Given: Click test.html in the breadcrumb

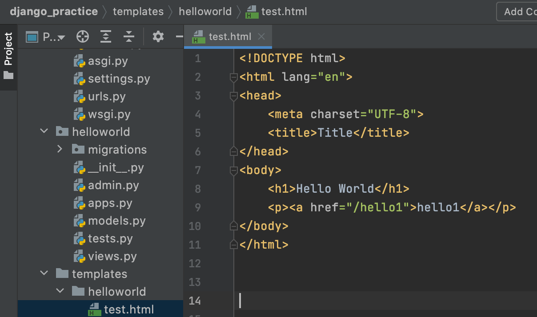Looking at the screenshot, I should click(x=277, y=12).
